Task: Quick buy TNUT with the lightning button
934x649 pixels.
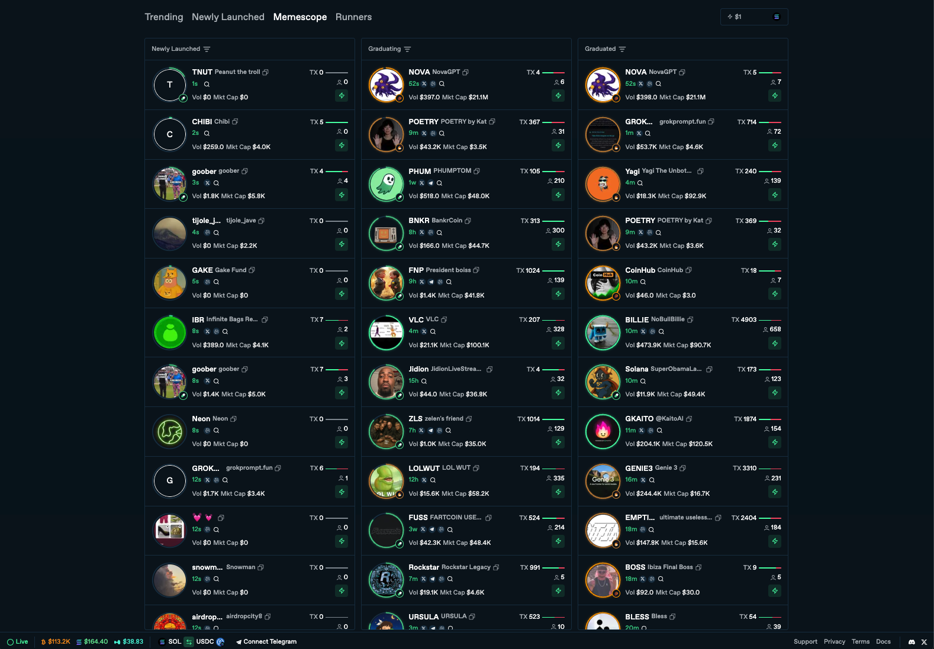Action: pos(342,96)
